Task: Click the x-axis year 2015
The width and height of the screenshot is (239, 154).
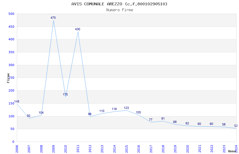Action: 127,149
